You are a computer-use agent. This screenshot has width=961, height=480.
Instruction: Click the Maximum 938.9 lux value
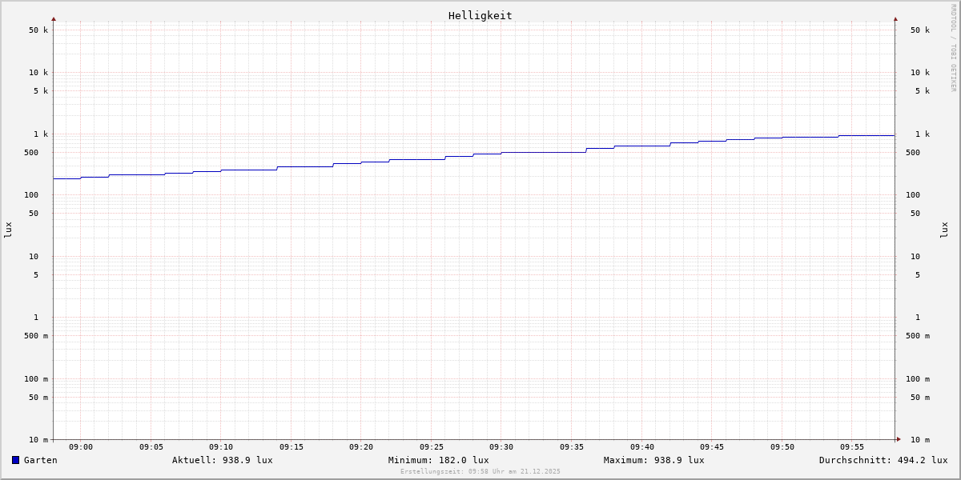653,460
